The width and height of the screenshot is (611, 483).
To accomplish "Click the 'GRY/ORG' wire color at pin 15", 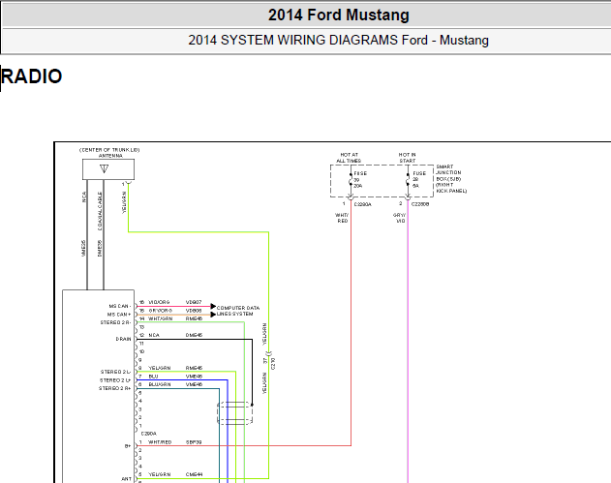I will coord(160,311).
